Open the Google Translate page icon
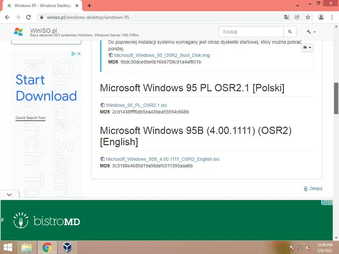Screen dimensions: 339x254 tap(286, 17)
